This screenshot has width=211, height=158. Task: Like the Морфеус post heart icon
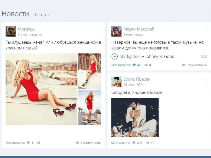click(x=28, y=143)
